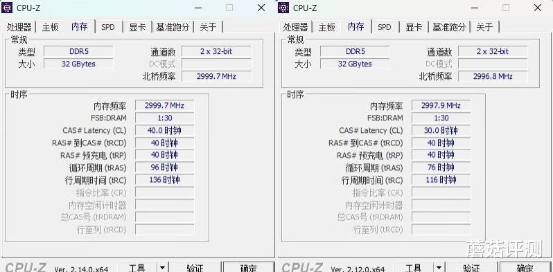Screen dimensions: 553x272
Task: Click the CPU-Z app icon in right window title bar
Action: pyautogui.click(x=283, y=8)
